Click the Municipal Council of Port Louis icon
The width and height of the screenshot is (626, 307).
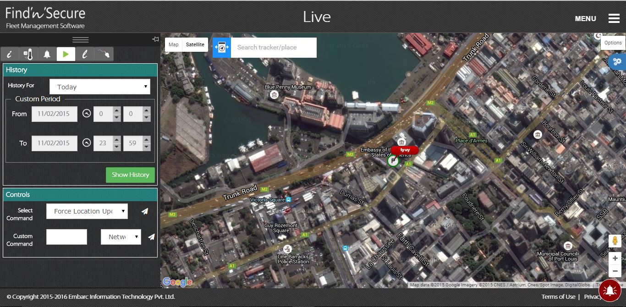tap(568, 246)
